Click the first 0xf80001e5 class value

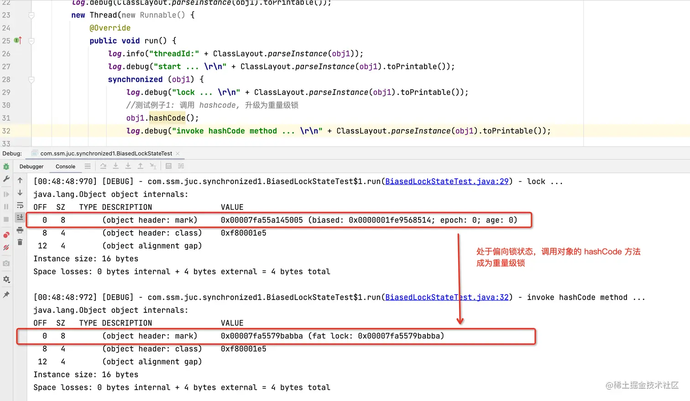pyautogui.click(x=244, y=233)
